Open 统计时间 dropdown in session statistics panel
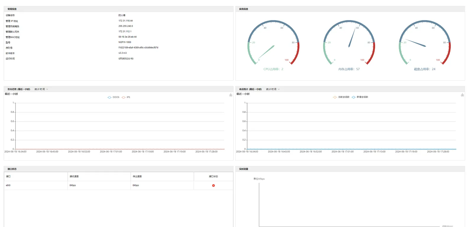This screenshot has width=473, height=227. [x=273, y=89]
